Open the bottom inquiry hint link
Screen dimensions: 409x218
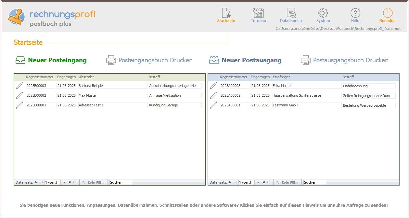tap(204, 205)
